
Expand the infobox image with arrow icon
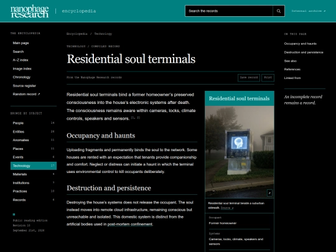pos(269,193)
